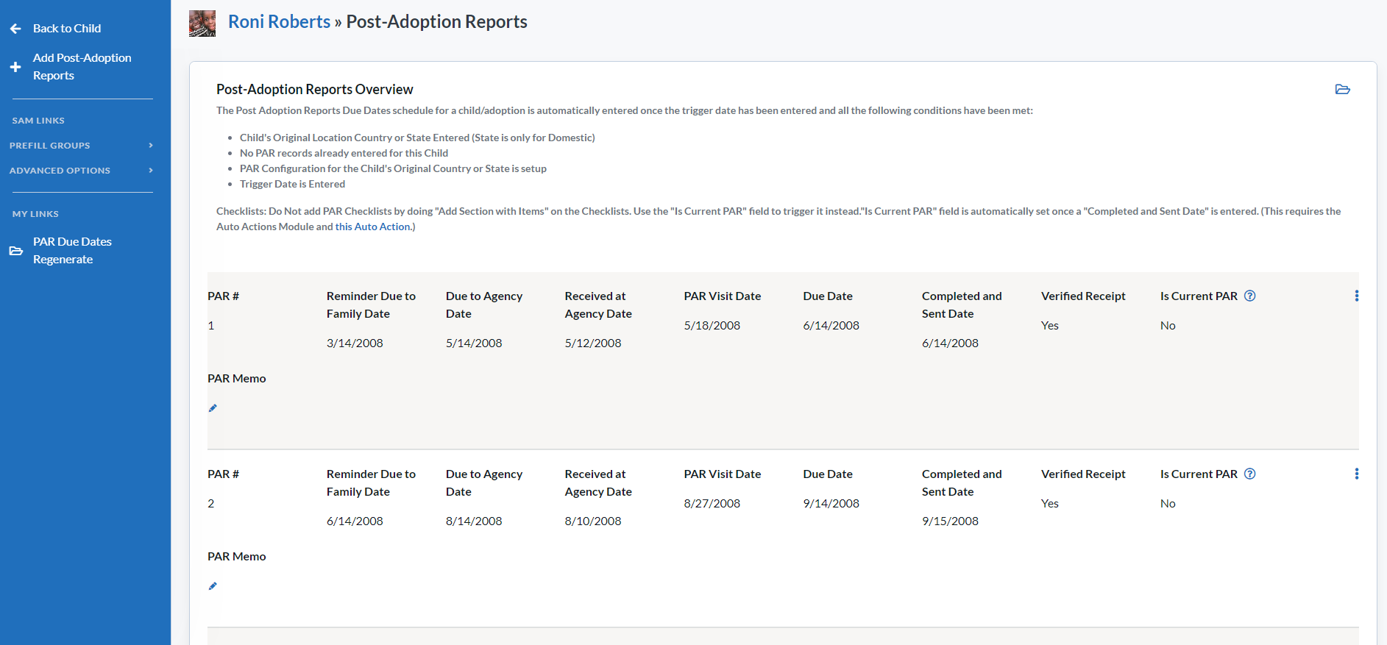Open three-dot menu for PAR 1
This screenshot has width=1387, height=645.
[x=1356, y=296]
